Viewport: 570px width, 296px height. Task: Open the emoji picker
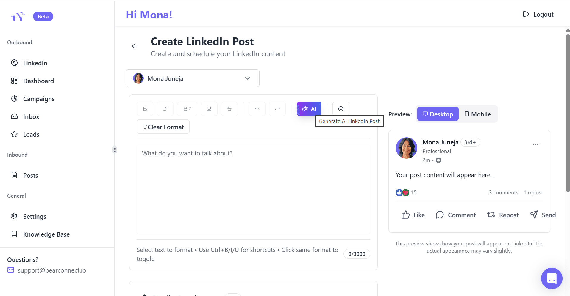[340, 108]
